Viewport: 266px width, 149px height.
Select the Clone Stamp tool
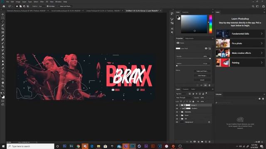click(x=3, y=47)
